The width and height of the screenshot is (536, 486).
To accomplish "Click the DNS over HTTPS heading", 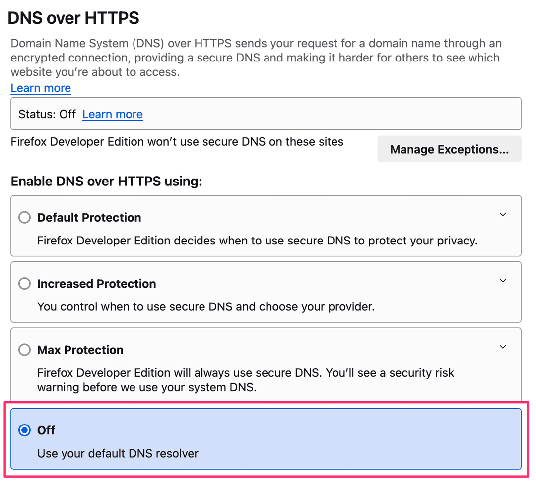I will coord(73,18).
